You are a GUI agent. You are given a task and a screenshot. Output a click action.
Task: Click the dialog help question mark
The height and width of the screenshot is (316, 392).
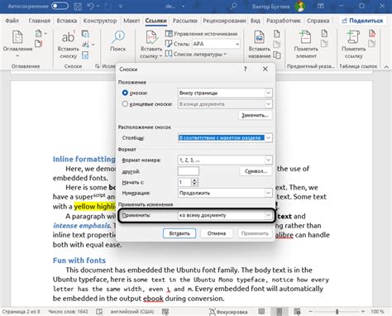point(246,69)
